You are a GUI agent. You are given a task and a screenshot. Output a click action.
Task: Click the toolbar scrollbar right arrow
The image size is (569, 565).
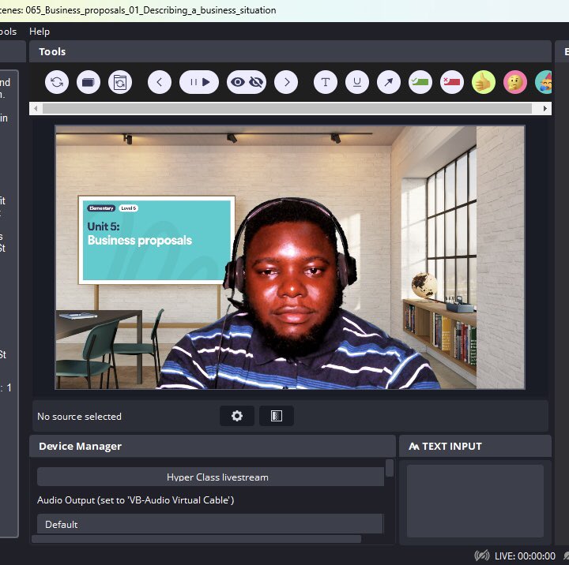pyautogui.click(x=545, y=108)
